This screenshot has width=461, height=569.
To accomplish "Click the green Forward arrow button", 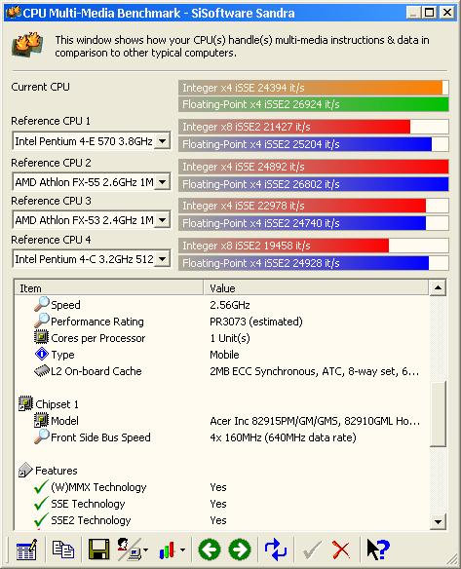I will pyautogui.click(x=240, y=550).
